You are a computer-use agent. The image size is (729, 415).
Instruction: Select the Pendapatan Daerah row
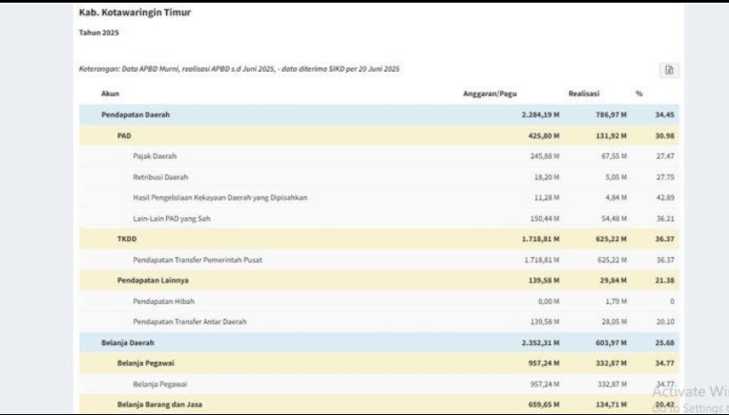(x=379, y=114)
